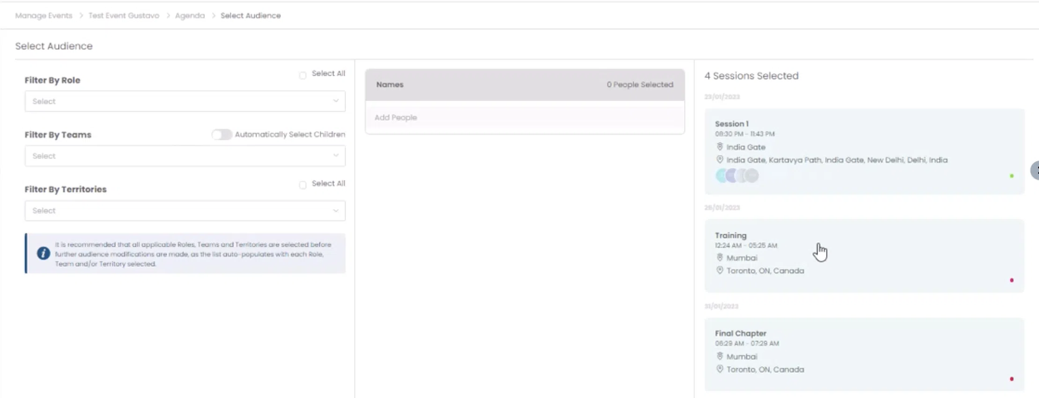
Task: Click the blue info icon in the notice
Action: [x=44, y=253]
